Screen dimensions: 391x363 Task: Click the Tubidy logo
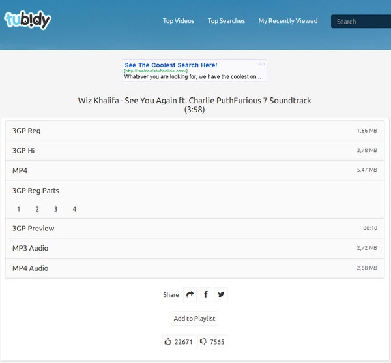pos(27,20)
